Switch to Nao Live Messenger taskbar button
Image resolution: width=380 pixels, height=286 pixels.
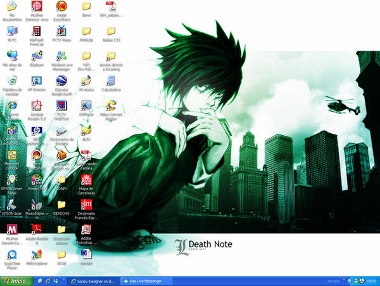146,282
